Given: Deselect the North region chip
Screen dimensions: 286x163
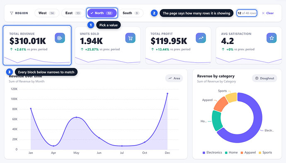Looking at the screenshot, I should 102,13.
